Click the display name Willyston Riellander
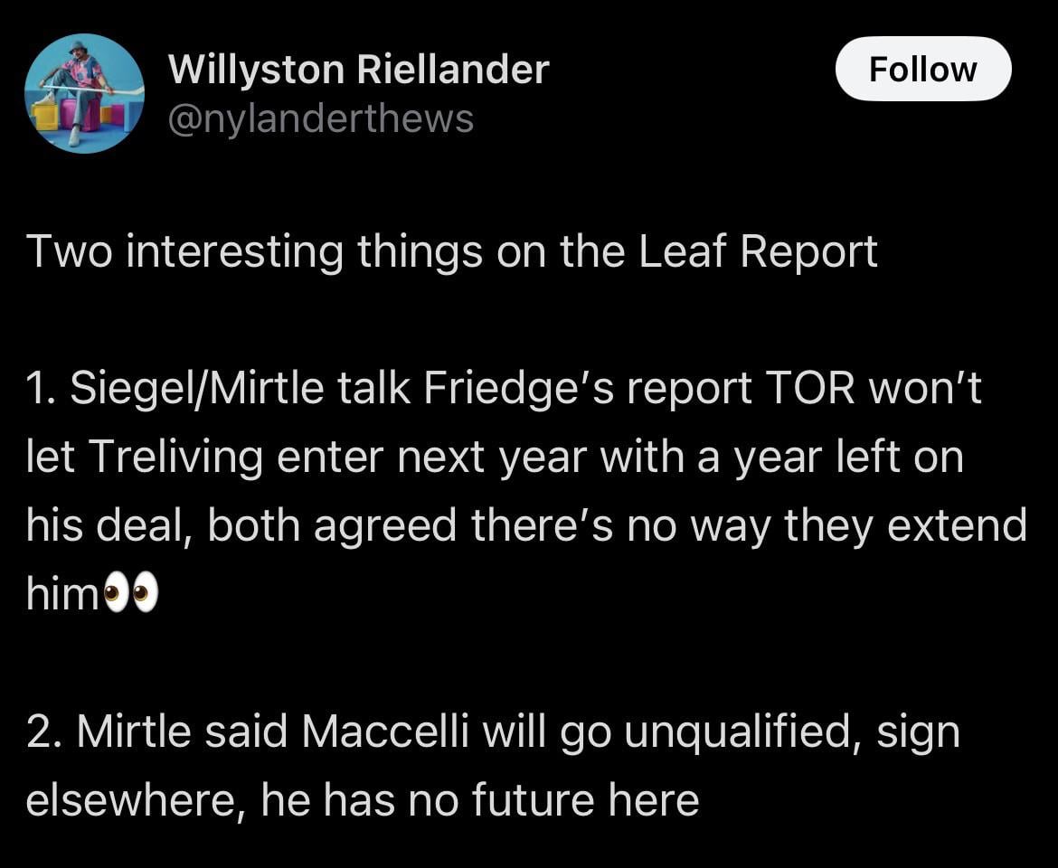1058x868 pixels. tap(358, 68)
